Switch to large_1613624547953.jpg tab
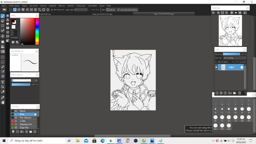 click(102, 14)
